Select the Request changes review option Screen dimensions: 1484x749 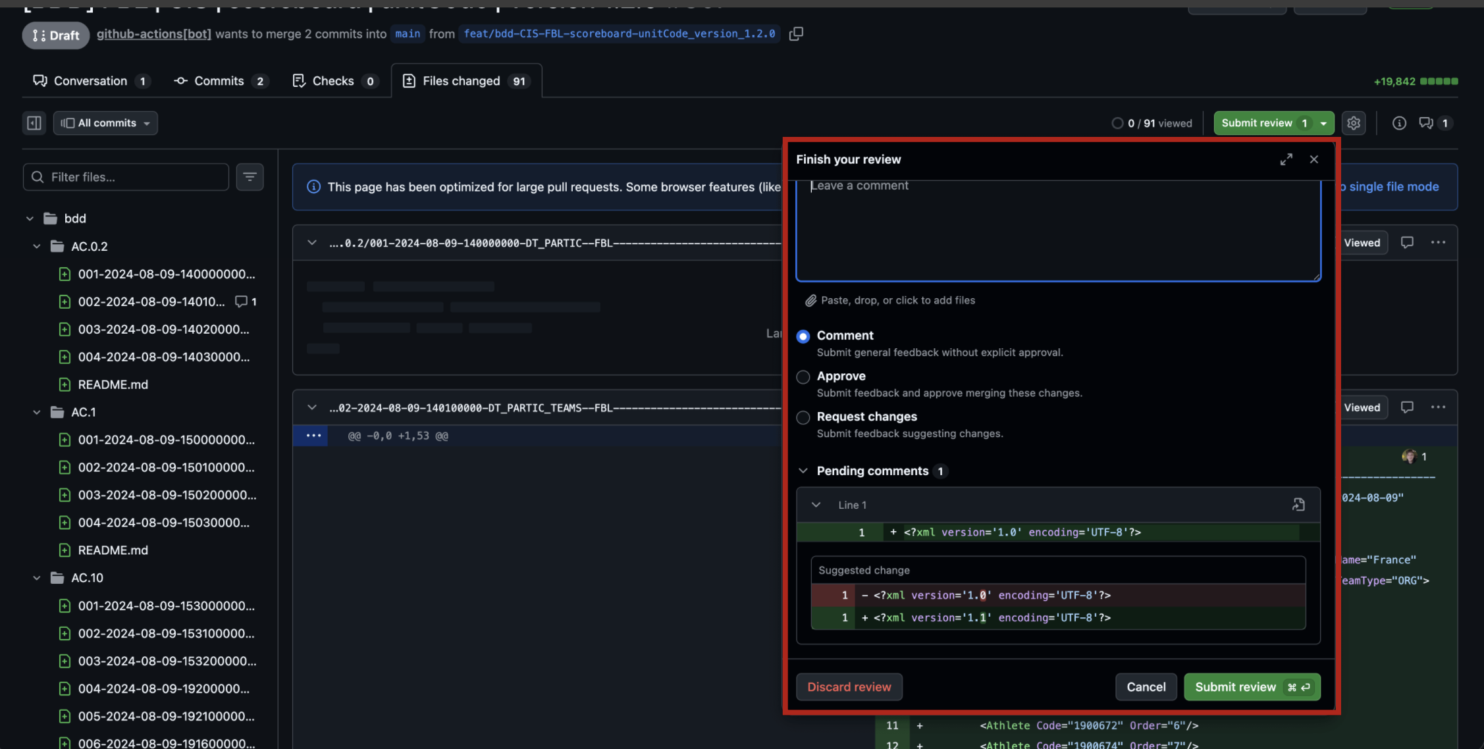pos(803,418)
